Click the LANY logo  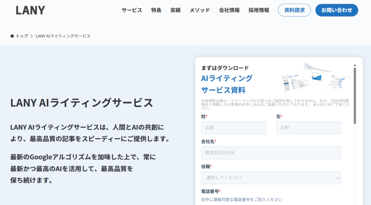pyautogui.click(x=30, y=10)
